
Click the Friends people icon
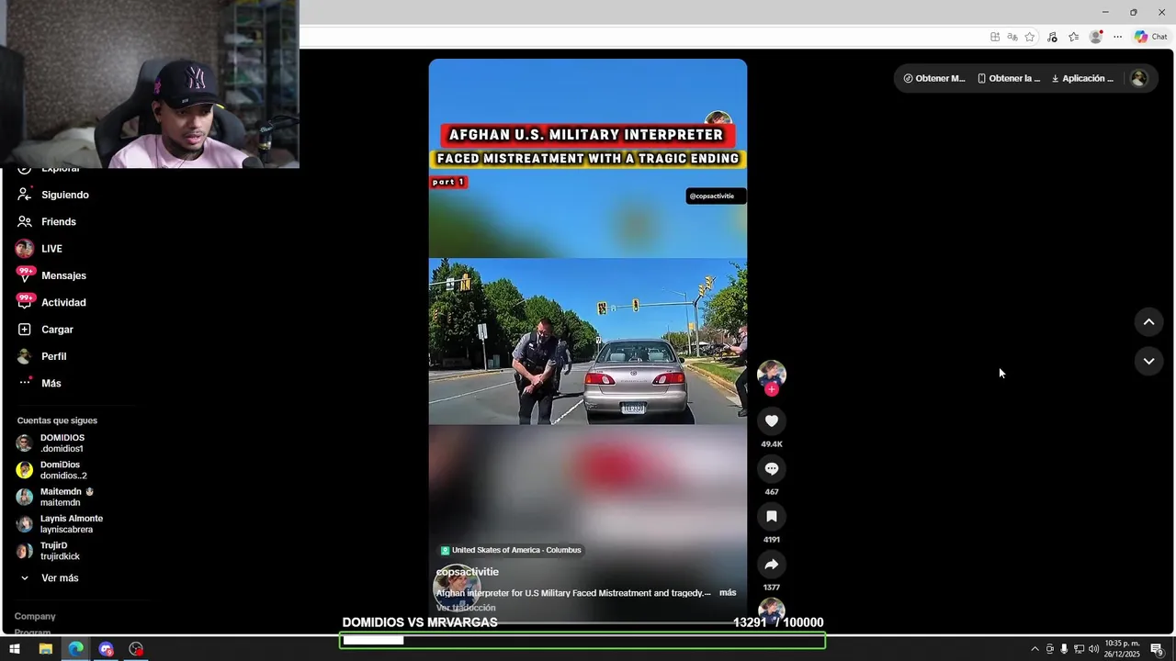[x=25, y=221]
